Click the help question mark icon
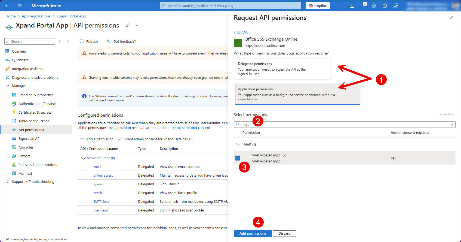 (385, 6)
